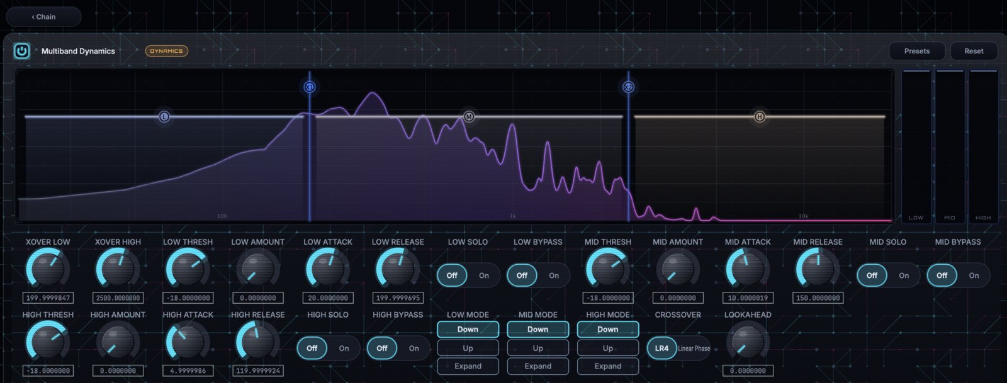Click the HIGH gain reduction meter

pos(983,146)
